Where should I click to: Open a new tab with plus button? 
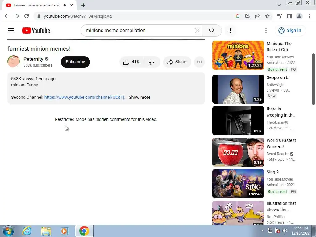pyautogui.click(x=83, y=6)
